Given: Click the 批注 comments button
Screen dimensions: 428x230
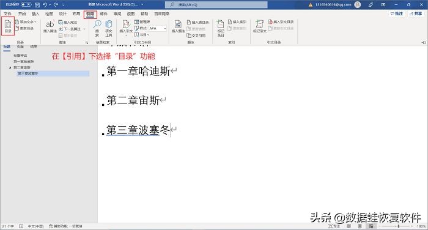Looking at the screenshot, I should [x=397, y=13].
